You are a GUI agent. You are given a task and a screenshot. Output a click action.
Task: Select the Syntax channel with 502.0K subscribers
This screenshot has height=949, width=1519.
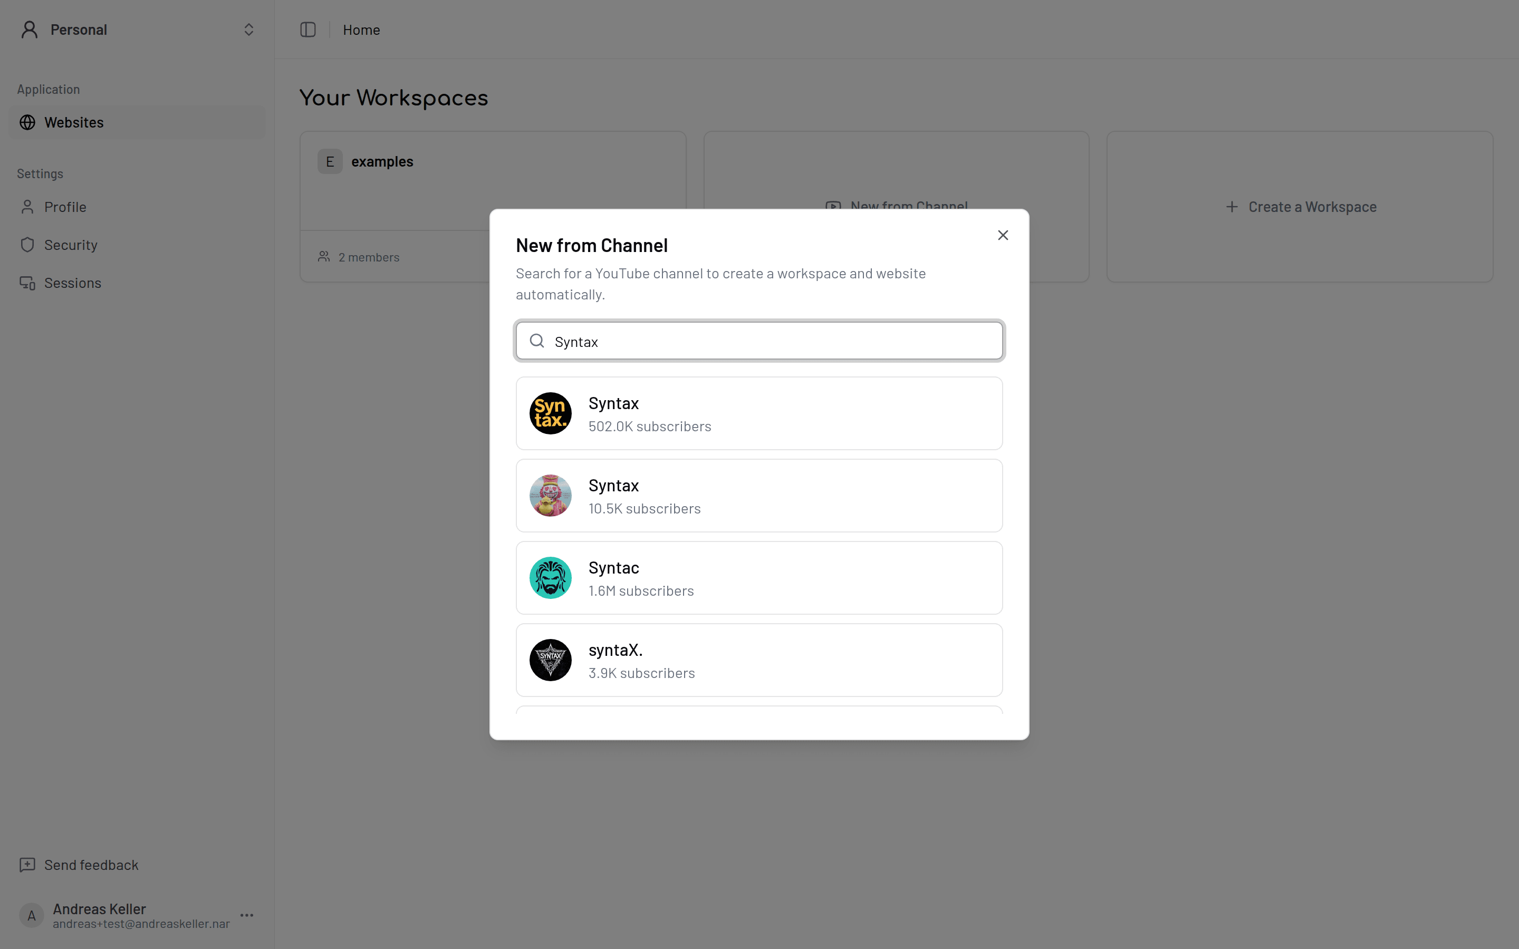tap(759, 414)
